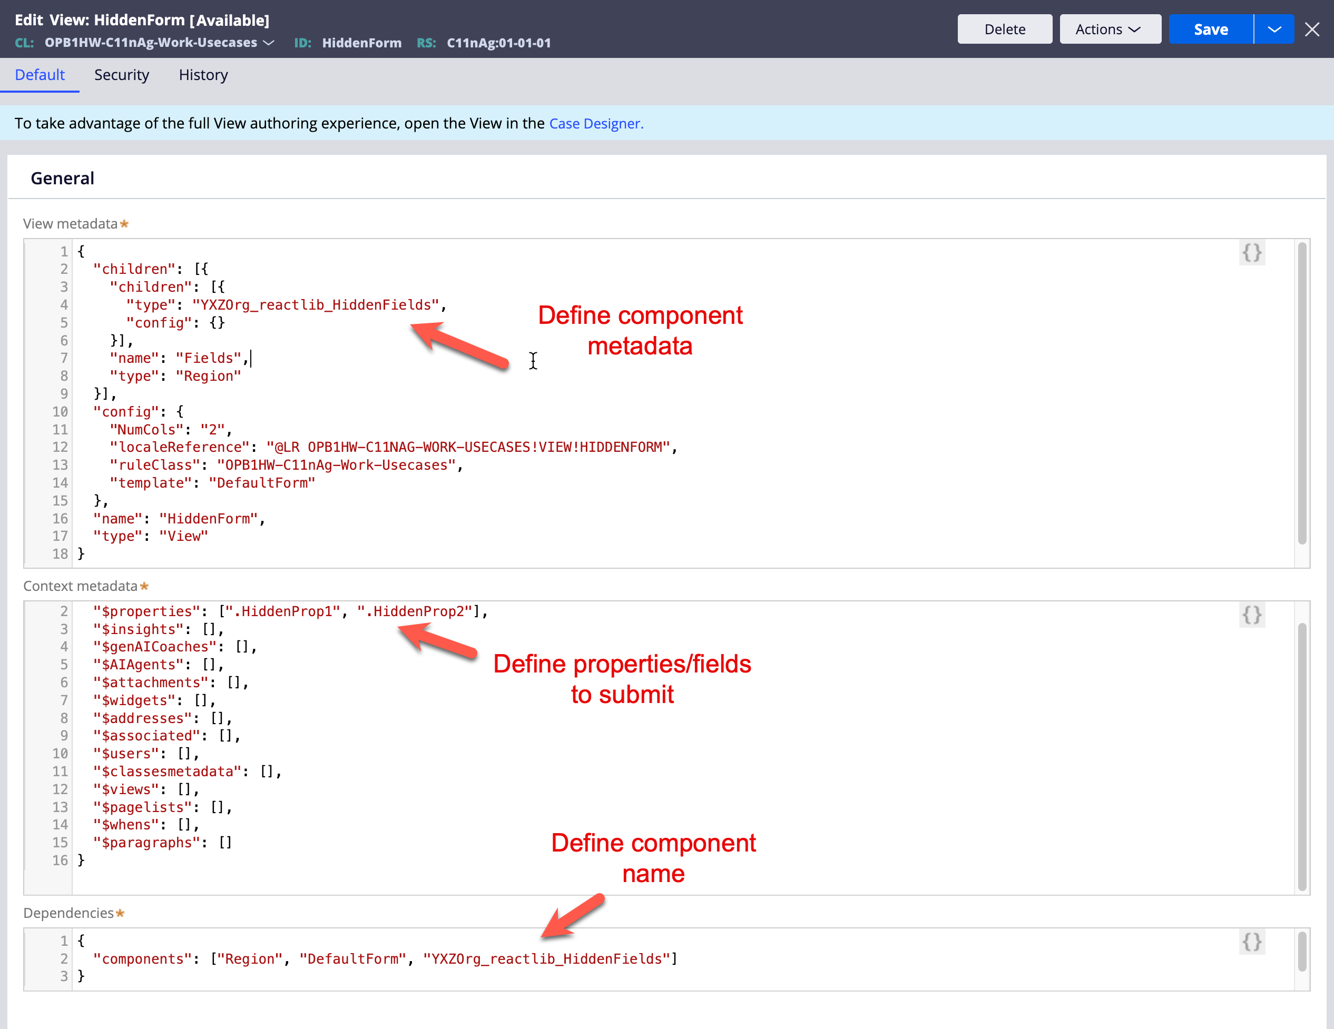Click the "$pagelists" line
Image resolution: width=1334 pixels, height=1029 pixels.
tap(162, 807)
